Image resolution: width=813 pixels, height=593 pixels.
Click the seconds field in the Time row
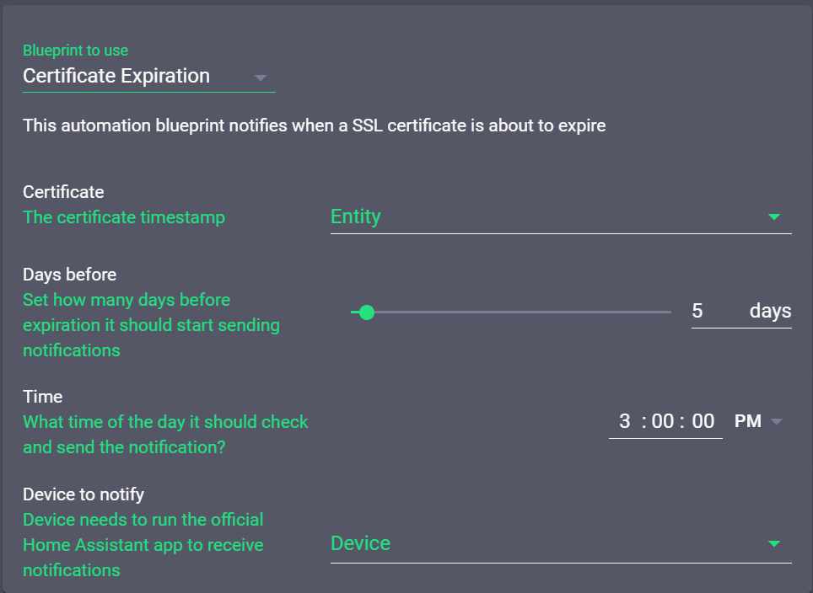[700, 420]
